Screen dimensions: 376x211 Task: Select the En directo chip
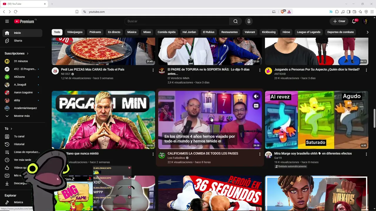click(x=114, y=32)
